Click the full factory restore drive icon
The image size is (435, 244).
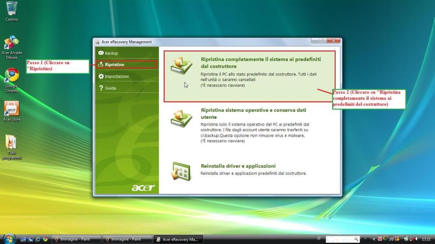181,66
